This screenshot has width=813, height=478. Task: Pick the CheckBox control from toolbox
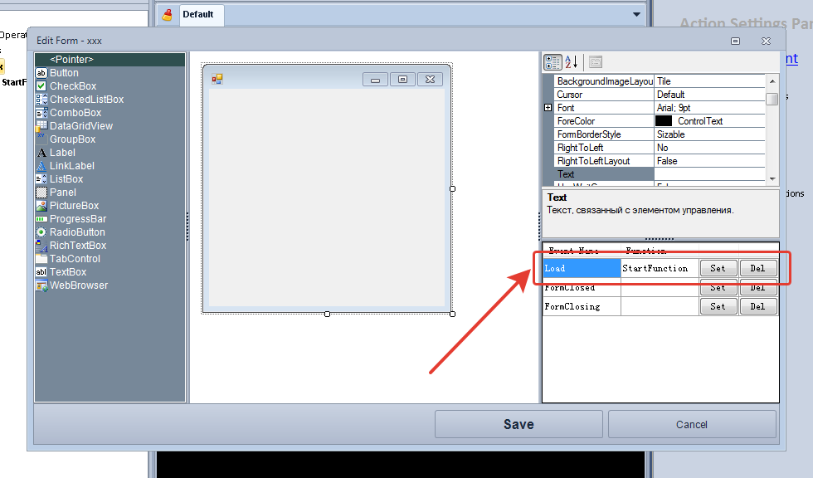[x=72, y=86]
